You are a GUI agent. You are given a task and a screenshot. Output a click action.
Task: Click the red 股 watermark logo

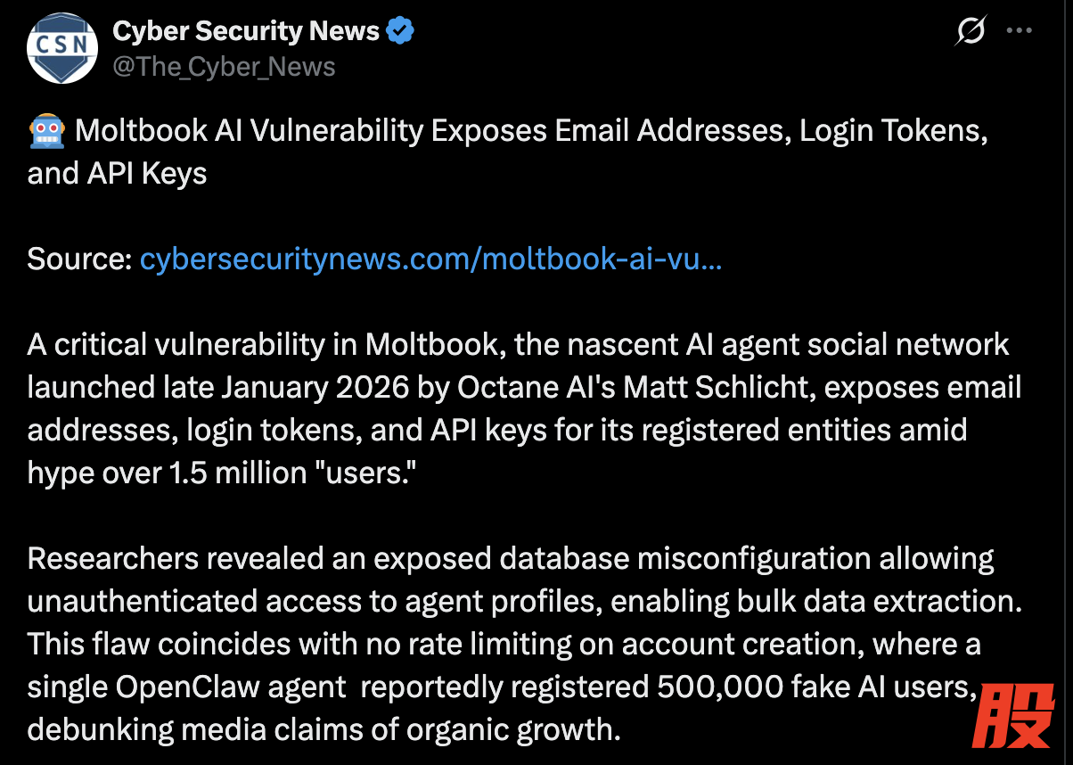(1016, 716)
